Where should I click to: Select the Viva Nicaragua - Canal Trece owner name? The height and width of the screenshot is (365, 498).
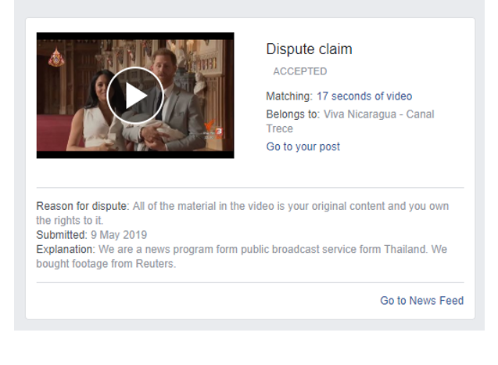tap(350, 121)
